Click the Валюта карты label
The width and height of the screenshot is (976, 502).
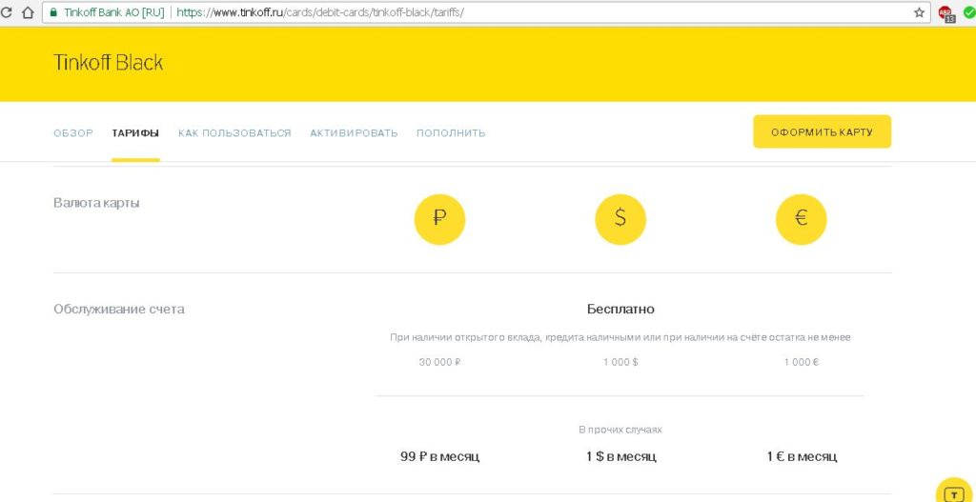(x=96, y=204)
